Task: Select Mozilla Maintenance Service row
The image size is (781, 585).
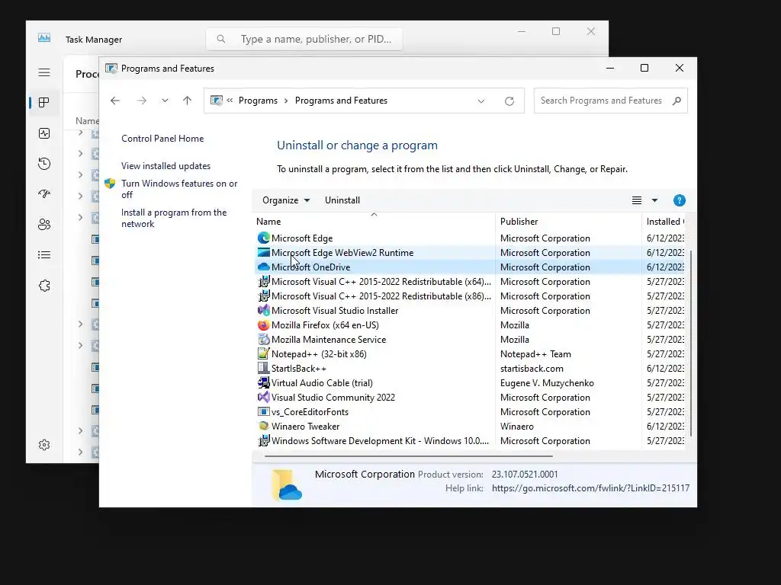Action: coord(470,339)
